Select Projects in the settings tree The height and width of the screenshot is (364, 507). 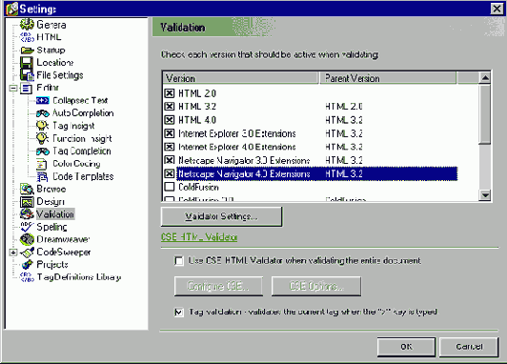[x=52, y=265]
